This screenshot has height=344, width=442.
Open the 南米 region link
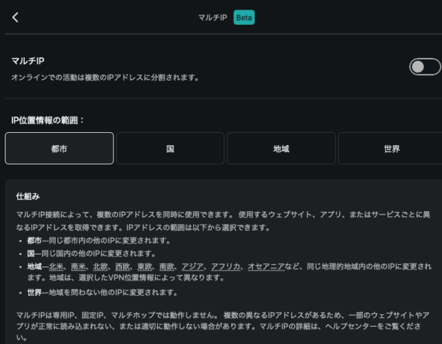click(78, 266)
